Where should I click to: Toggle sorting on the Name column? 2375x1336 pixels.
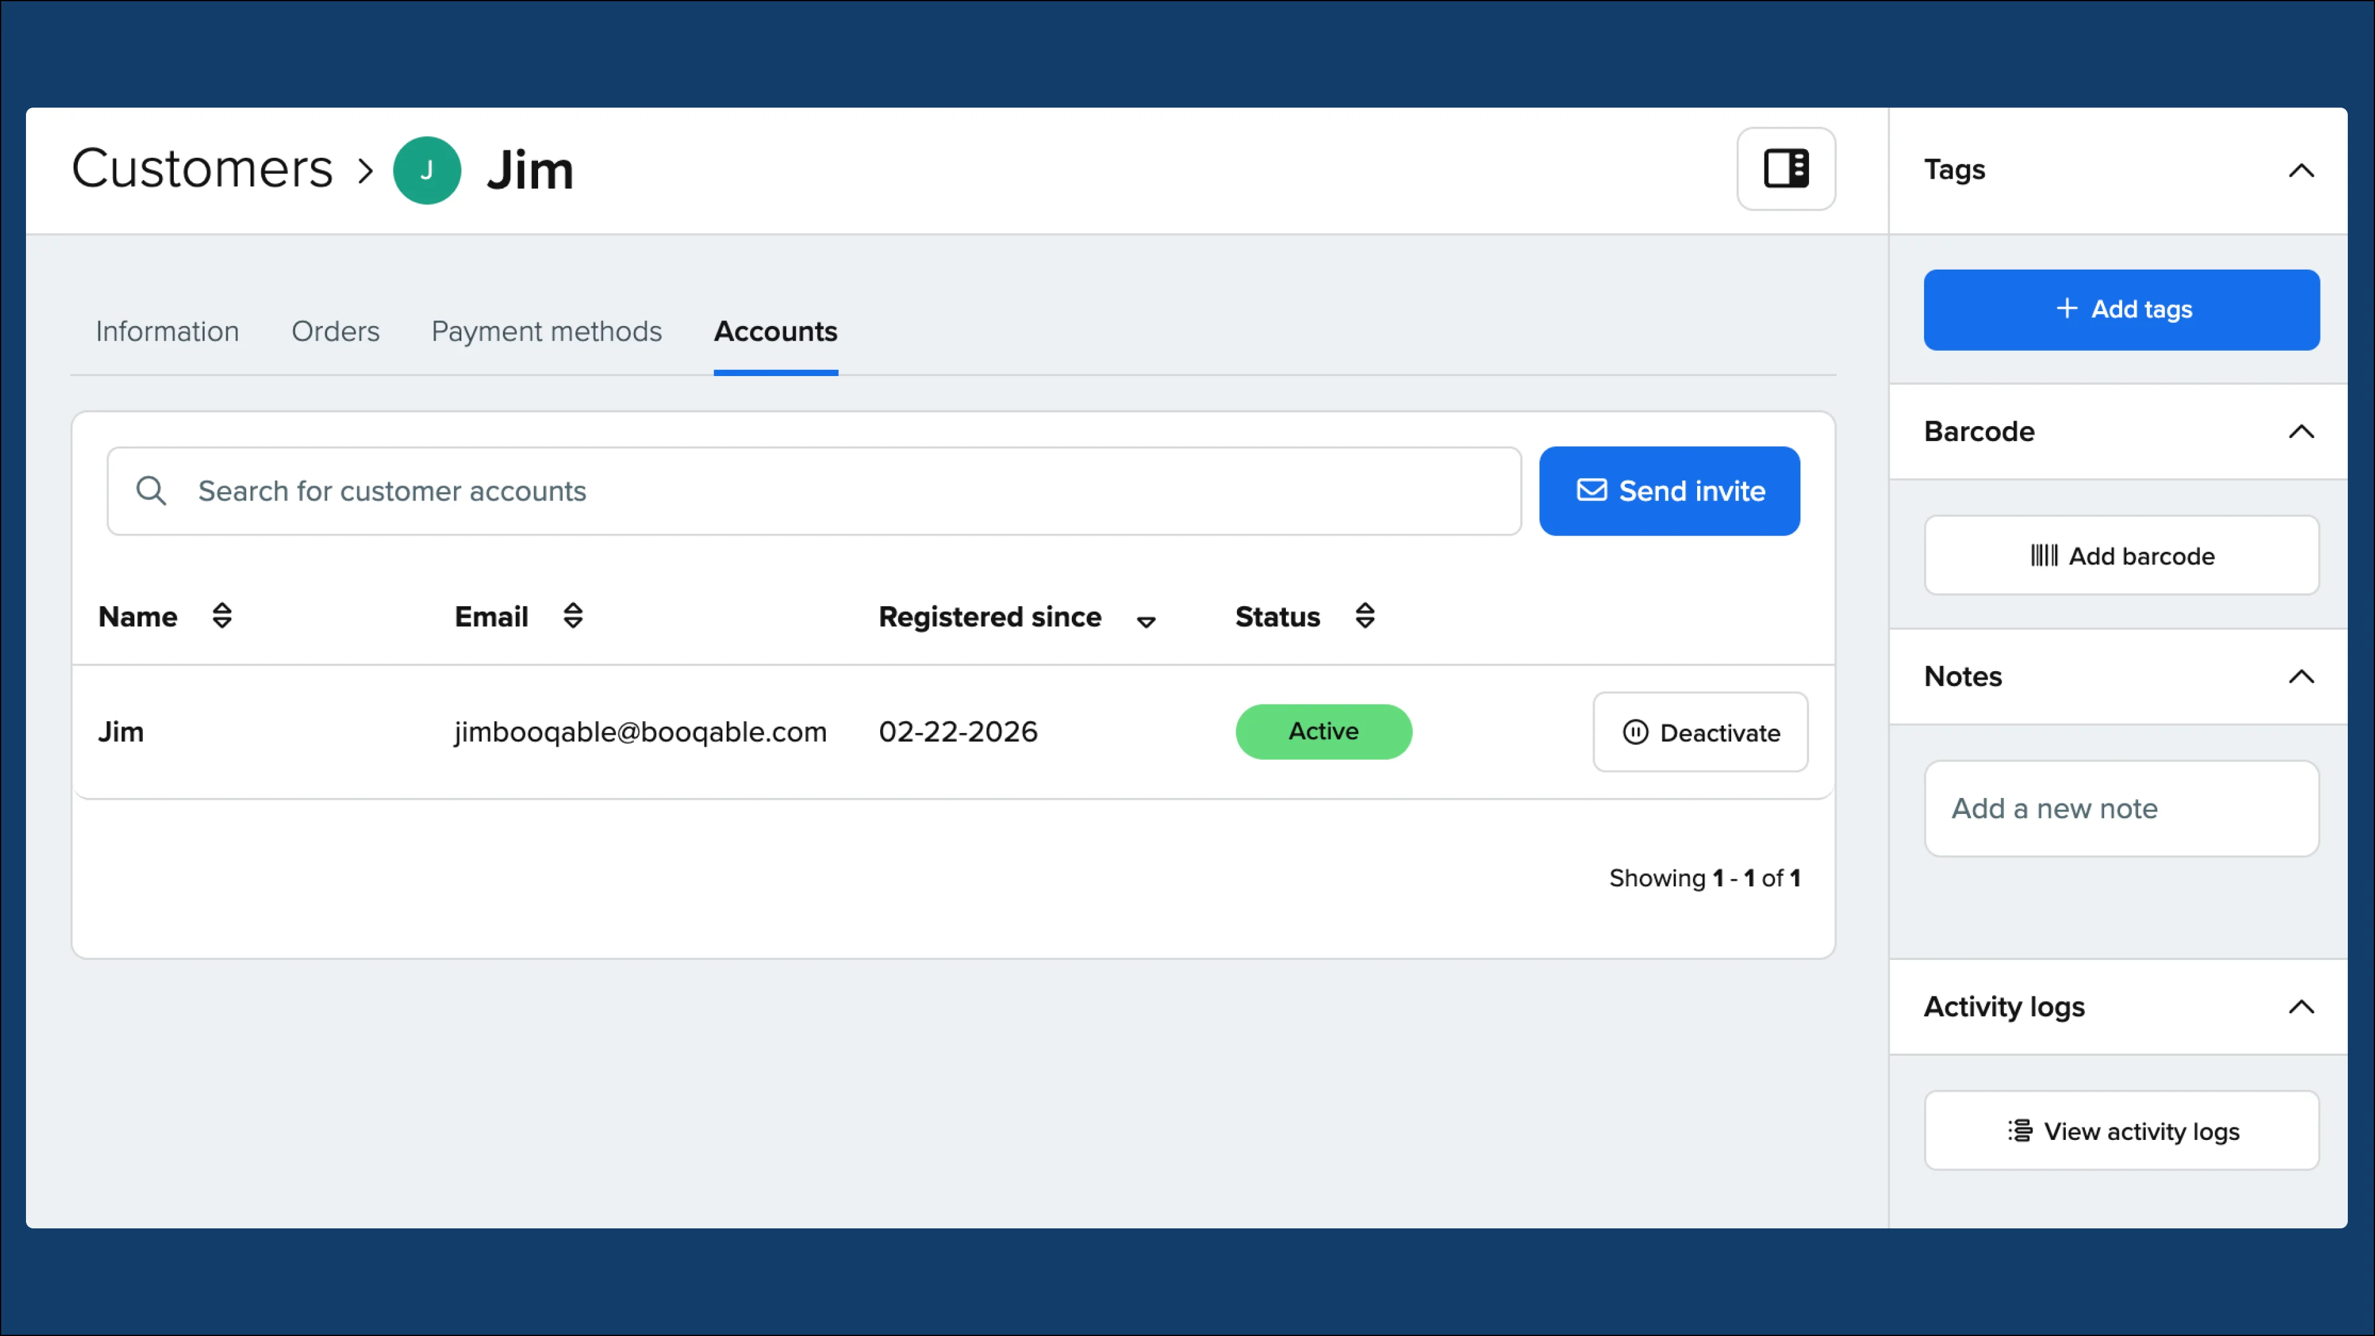[222, 616]
